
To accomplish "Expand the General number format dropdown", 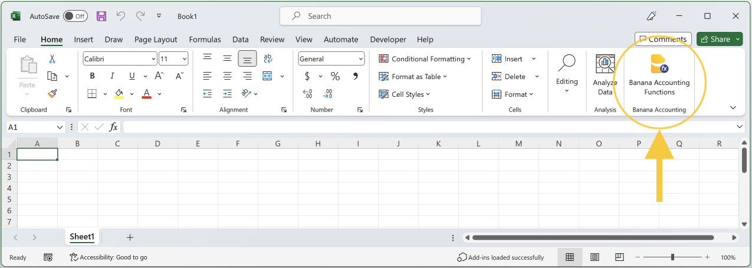I will pos(360,59).
